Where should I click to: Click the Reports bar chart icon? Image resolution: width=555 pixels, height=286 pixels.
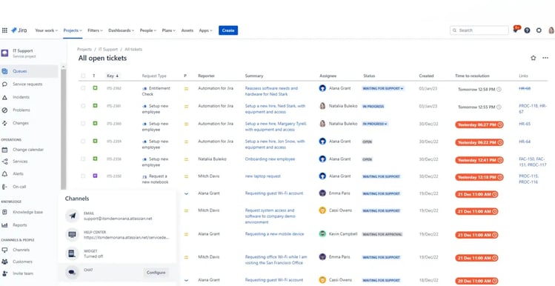(4, 225)
